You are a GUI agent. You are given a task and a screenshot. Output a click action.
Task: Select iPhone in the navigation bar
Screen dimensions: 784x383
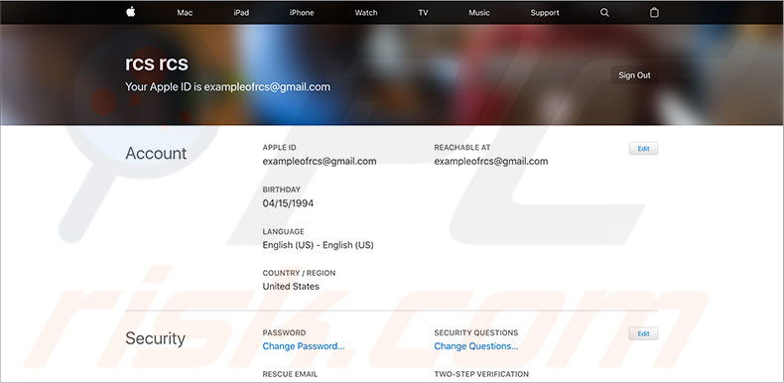pos(302,13)
